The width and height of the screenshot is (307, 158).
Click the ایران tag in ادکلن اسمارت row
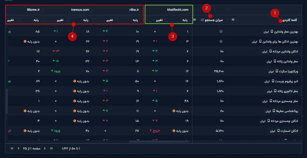click(273, 131)
